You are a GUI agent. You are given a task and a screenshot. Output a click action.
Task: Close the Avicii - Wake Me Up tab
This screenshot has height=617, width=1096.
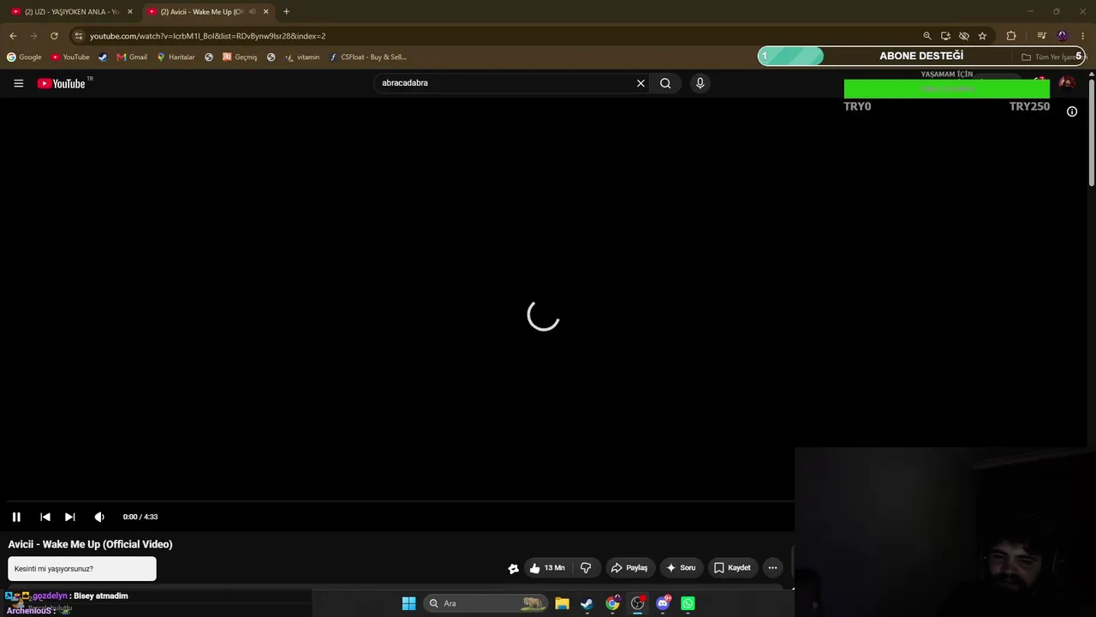tap(265, 12)
